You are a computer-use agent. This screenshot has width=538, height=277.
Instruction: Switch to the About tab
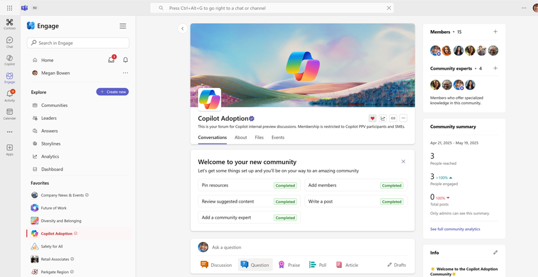click(x=241, y=137)
